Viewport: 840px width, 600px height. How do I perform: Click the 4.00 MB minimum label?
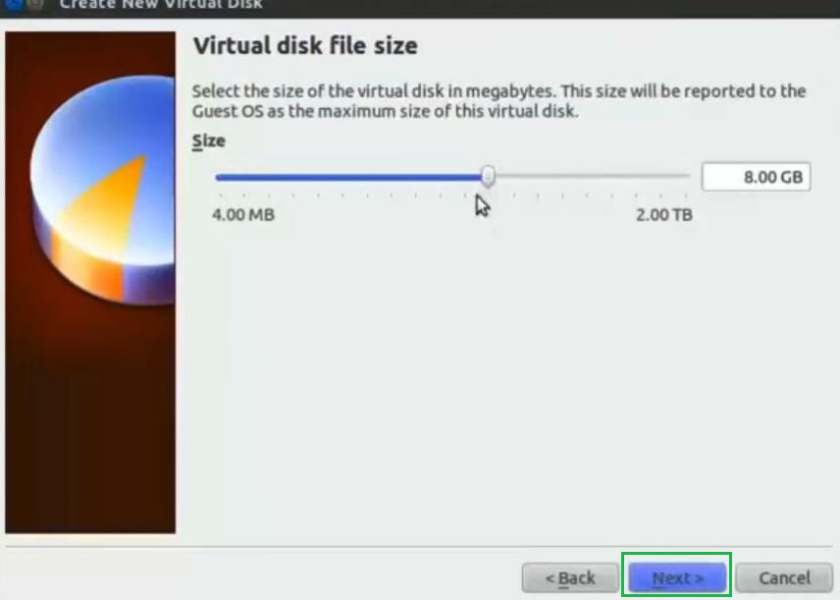(x=243, y=214)
